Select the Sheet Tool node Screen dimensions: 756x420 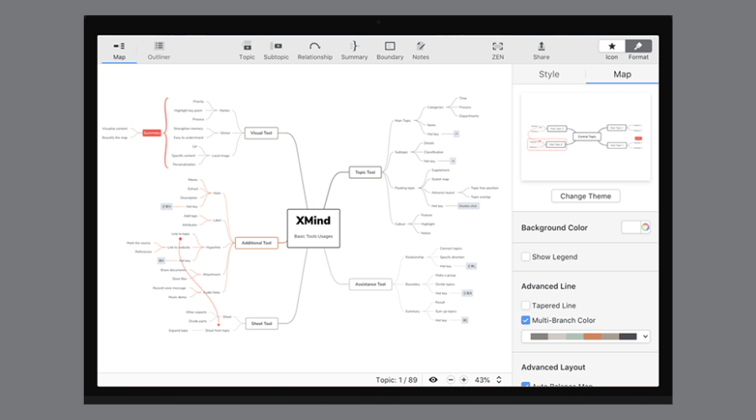(261, 323)
